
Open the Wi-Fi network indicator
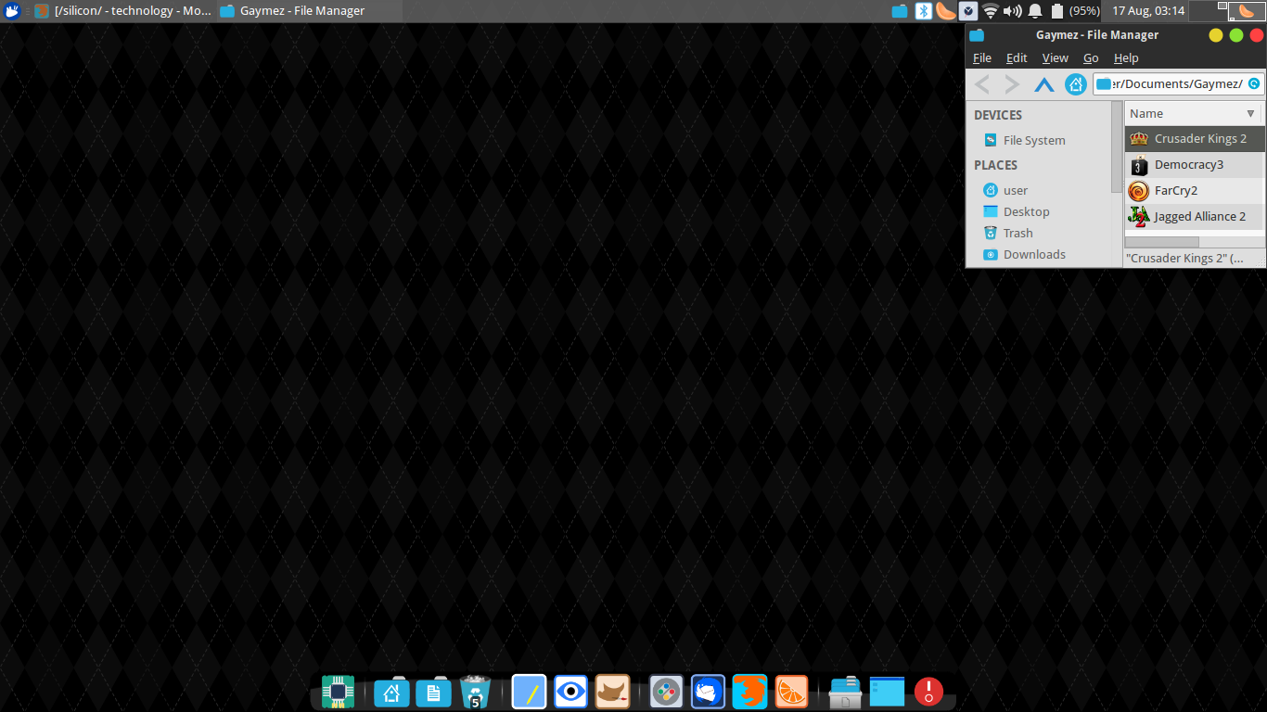pyautogui.click(x=991, y=11)
